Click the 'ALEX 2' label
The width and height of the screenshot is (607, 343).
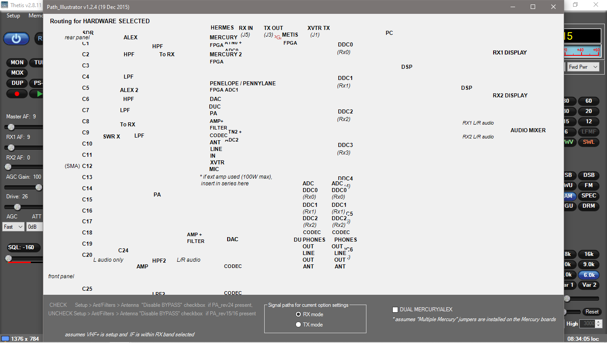pyautogui.click(x=129, y=90)
